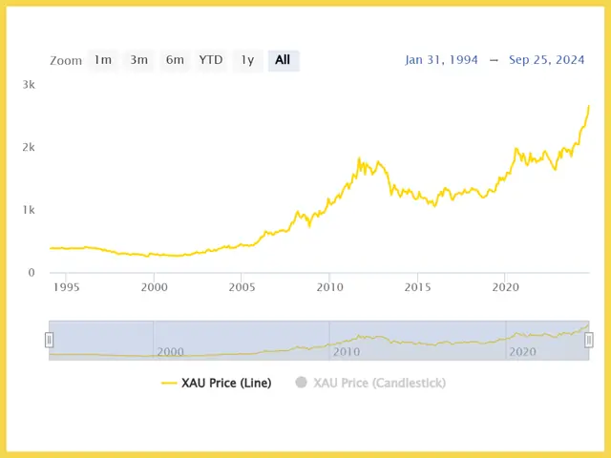The width and height of the screenshot is (611, 458).
Task: Toggle the XAU Price (Line) legend item
Action: tap(217, 383)
